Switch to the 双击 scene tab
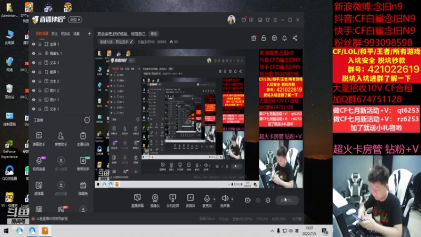The height and width of the screenshot is (237, 421). [x=55, y=34]
